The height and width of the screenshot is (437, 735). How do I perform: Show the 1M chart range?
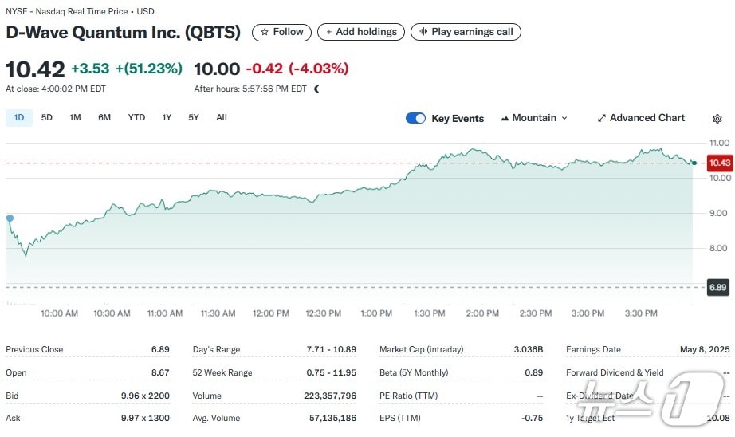coord(75,118)
